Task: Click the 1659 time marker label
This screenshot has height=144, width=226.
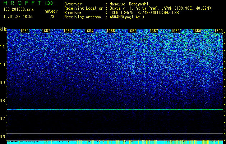Action: (x=197, y=31)
